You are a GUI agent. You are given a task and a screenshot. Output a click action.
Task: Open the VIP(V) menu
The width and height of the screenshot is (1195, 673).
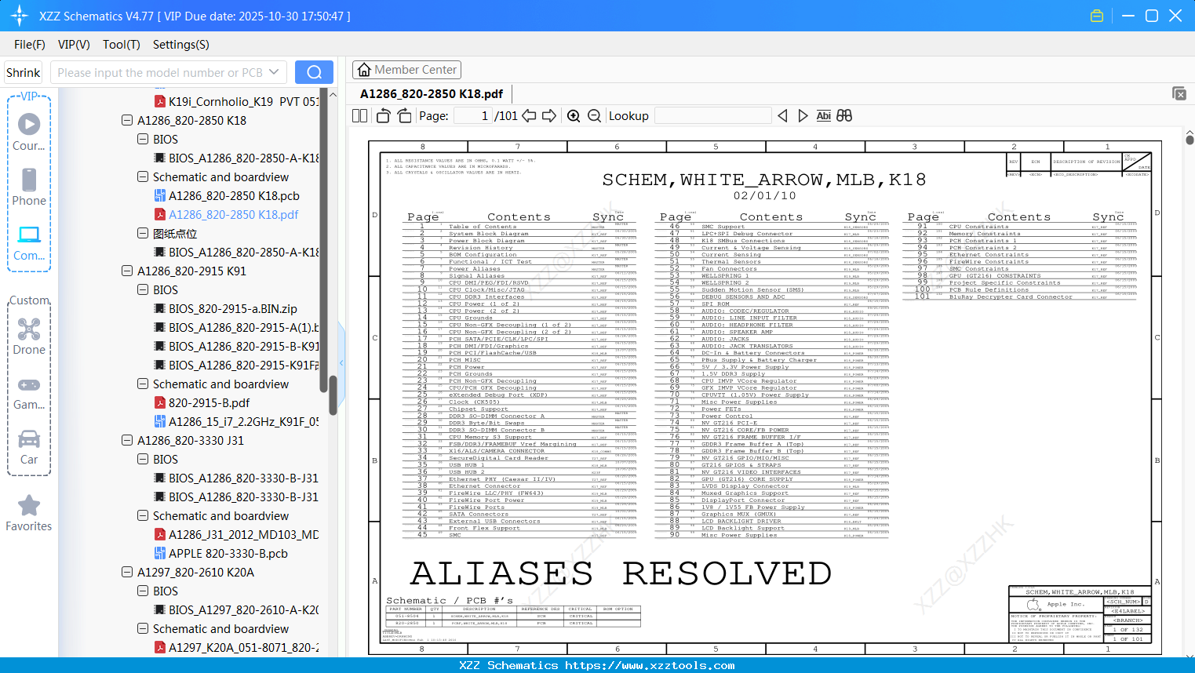coord(74,45)
